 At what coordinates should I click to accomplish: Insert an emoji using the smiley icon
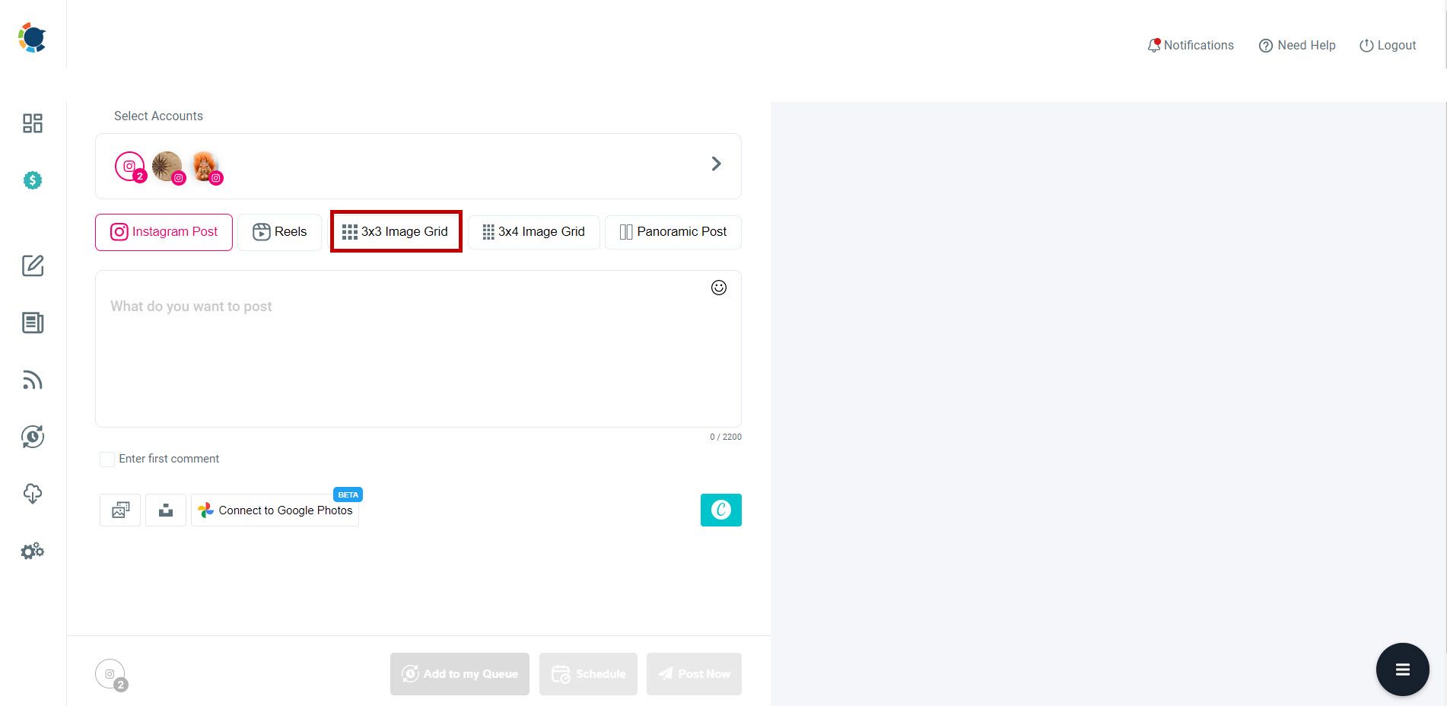(x=718, y=288)
